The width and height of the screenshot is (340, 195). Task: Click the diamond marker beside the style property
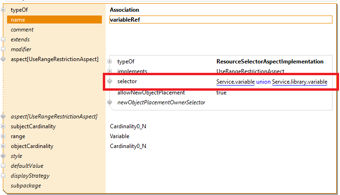point(3,156)
